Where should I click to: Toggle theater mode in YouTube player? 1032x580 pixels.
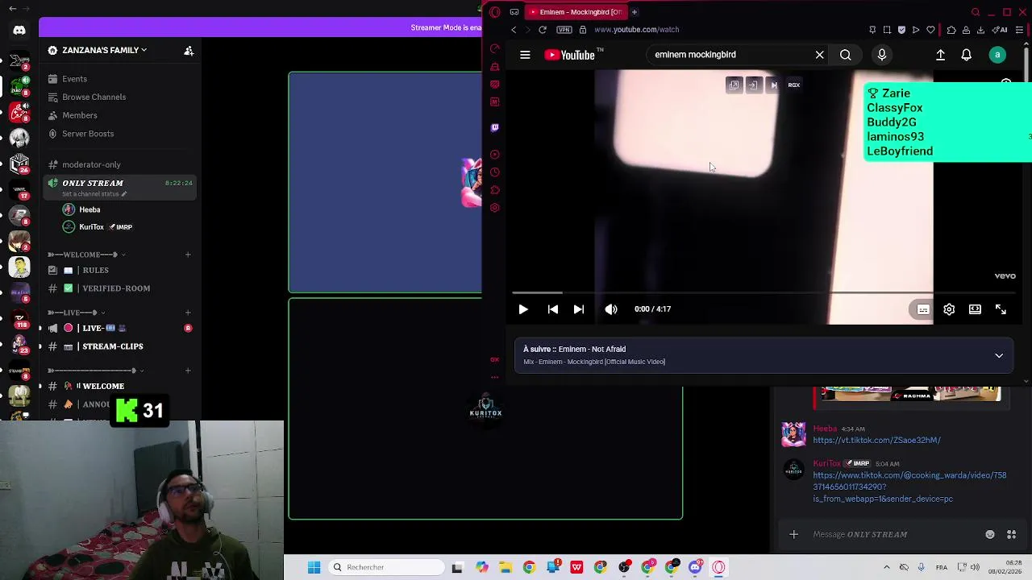[975, 309]
